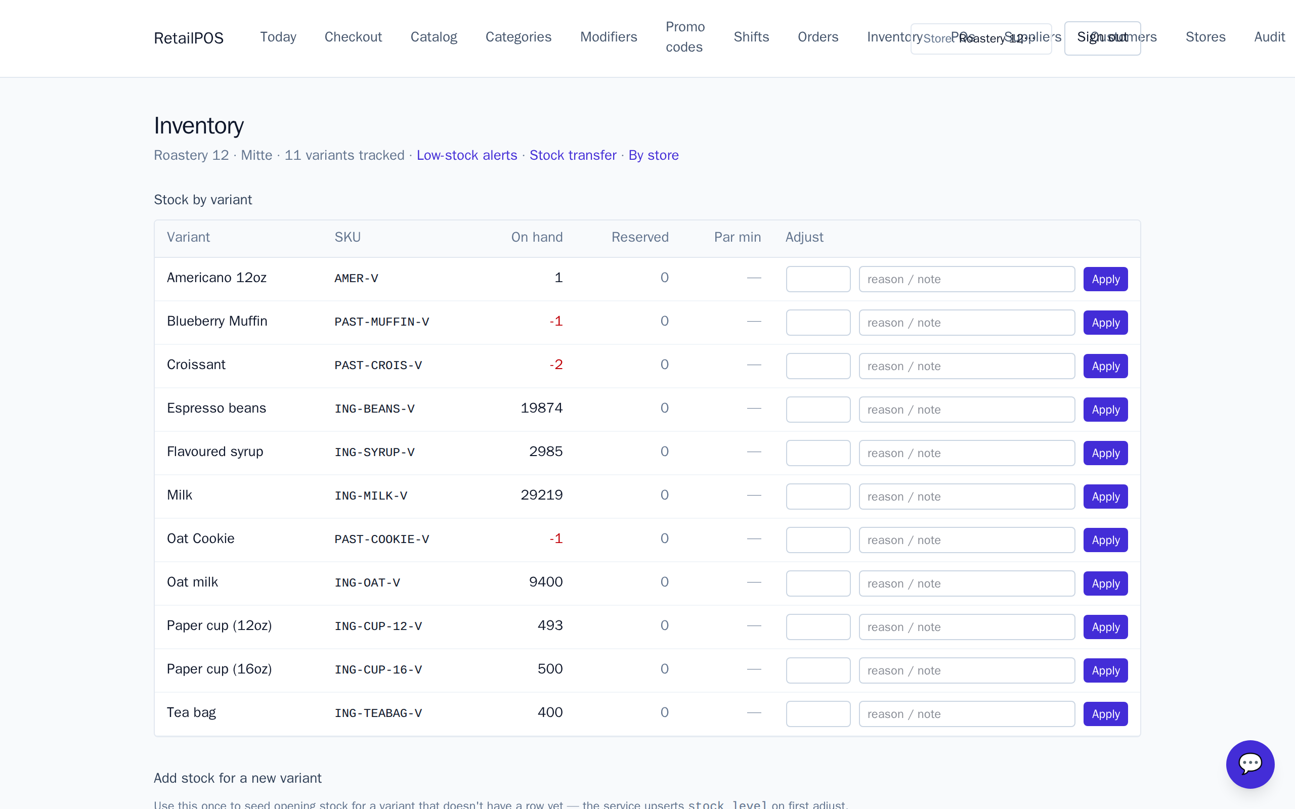Click the reason / note field for Americano 12oz
The image size is (1295, 809).
click(966, 279)
